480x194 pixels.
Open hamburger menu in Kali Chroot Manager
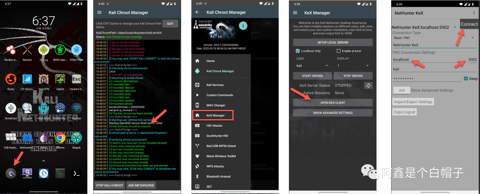tap(99, 12)
